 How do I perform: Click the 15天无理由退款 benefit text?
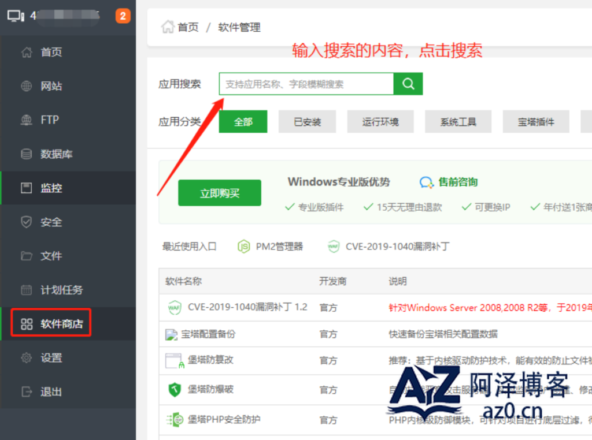click(409, 207)
